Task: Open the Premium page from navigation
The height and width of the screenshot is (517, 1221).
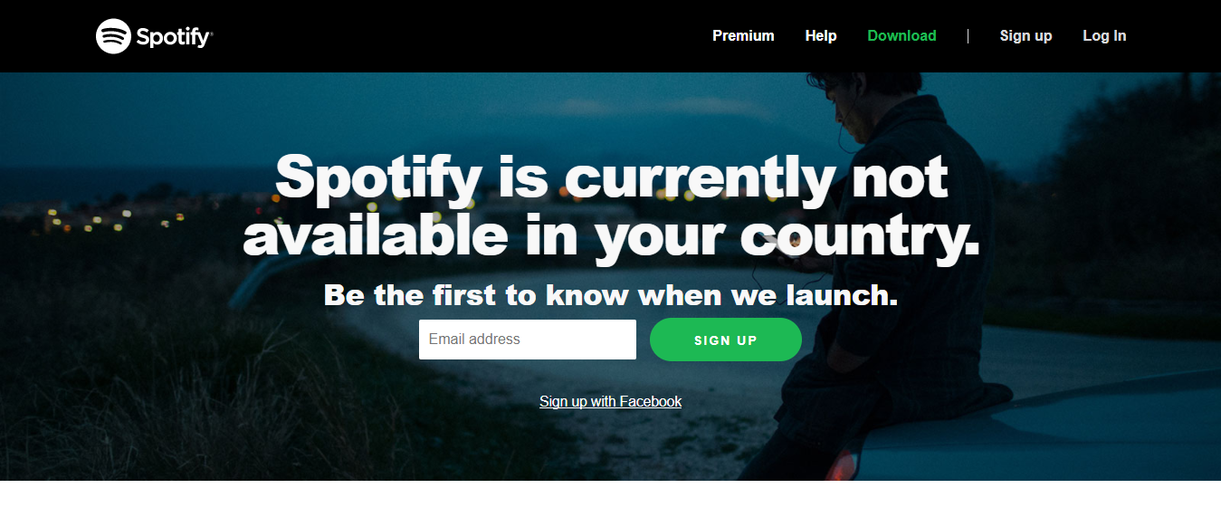Action: [743, 36]
